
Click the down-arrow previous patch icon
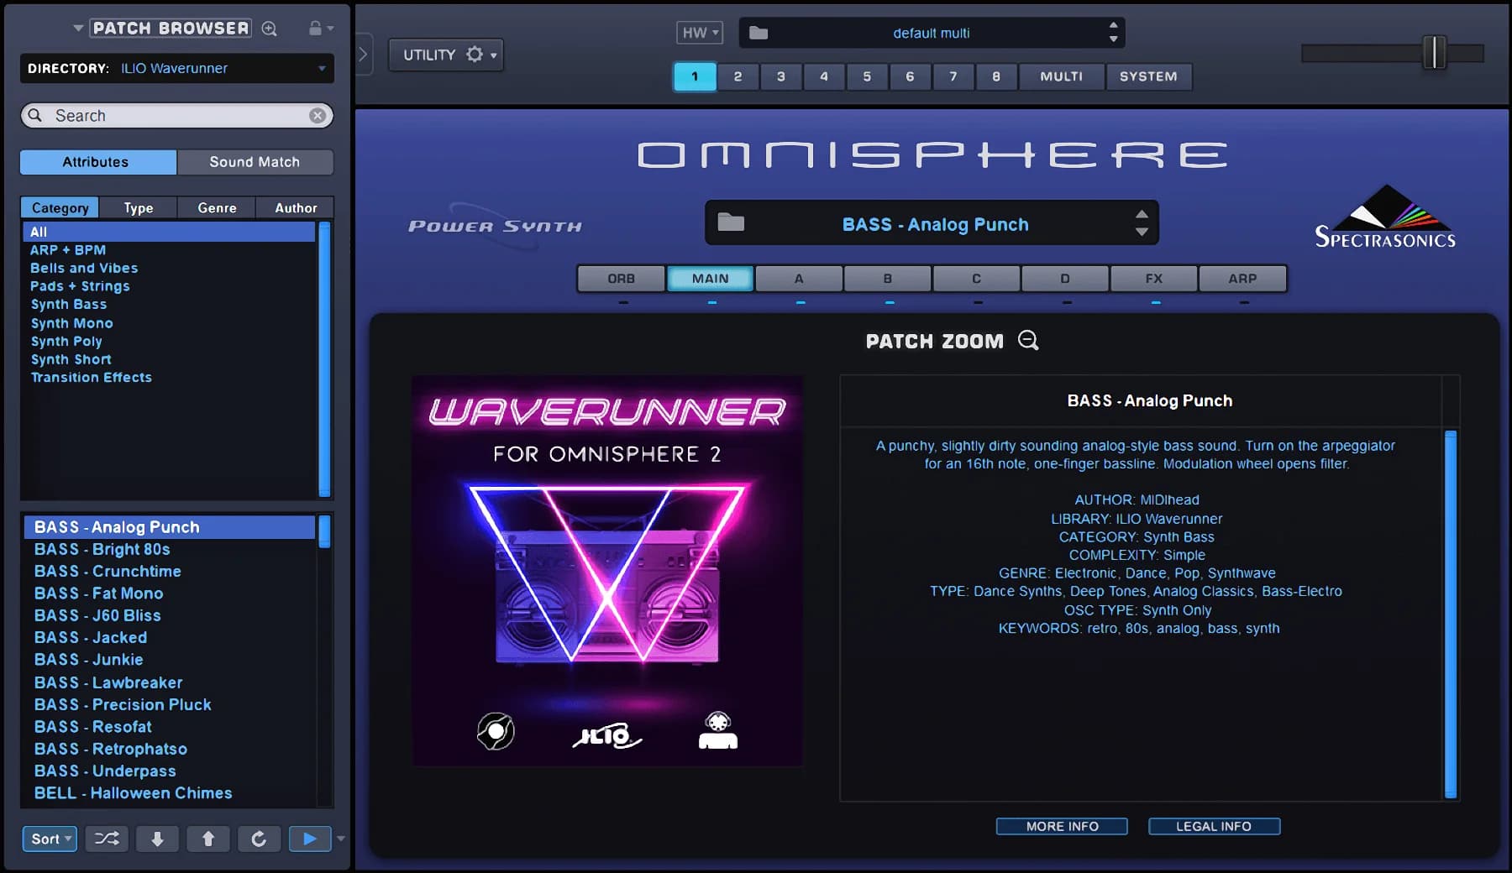[157, 839]
